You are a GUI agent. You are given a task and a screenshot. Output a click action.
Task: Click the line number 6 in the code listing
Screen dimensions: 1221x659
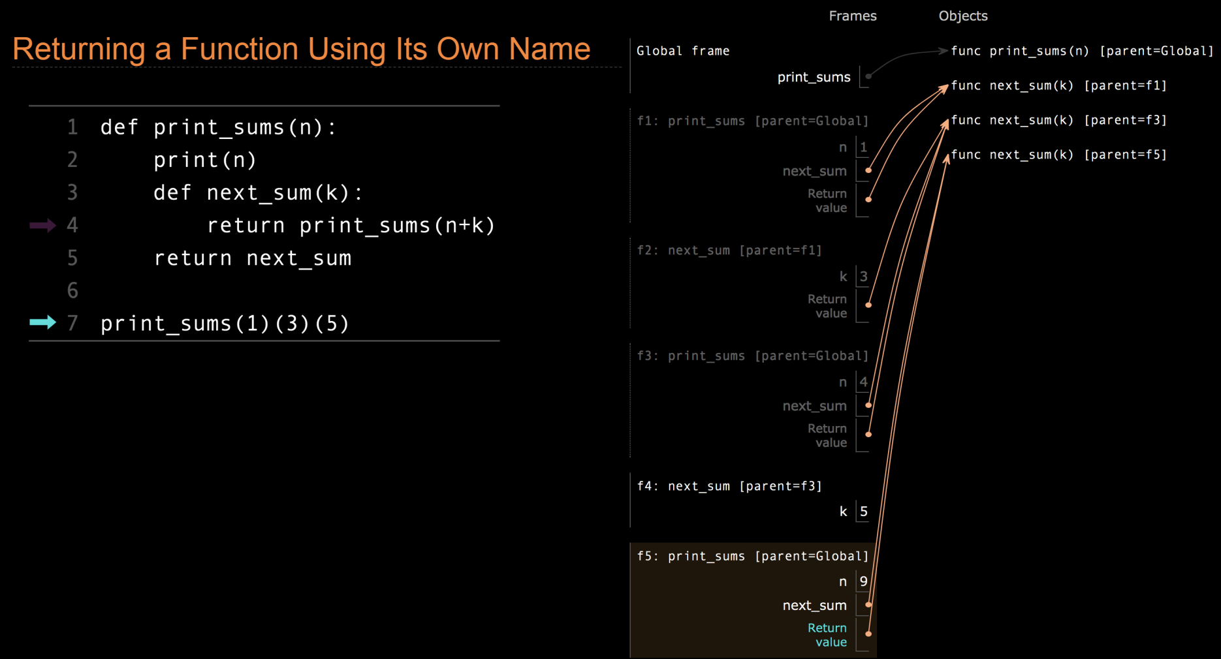coord(72,291)
